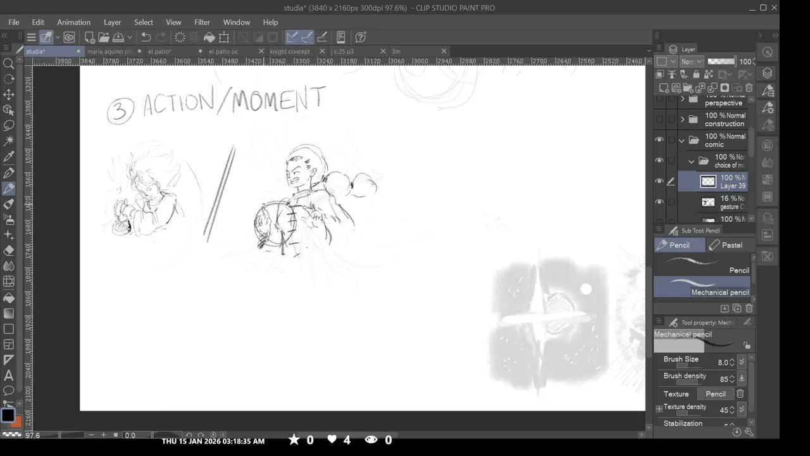The height and width of the screenshot is (456, 810).
Task: Open the blending mode Normal dropdown
Action: click(x=691, y=61)
